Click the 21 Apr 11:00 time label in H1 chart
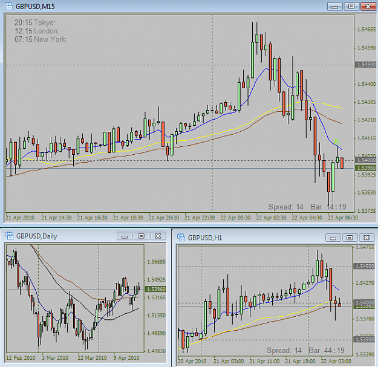This screenshot has width=378, height=367. pyautogui.click(x=264, y=362)
